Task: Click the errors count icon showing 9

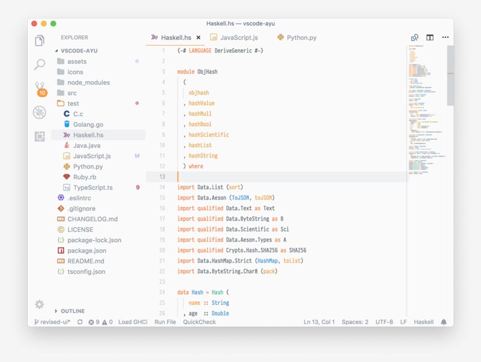Action: pyautogui.click(x=94, y=322)
